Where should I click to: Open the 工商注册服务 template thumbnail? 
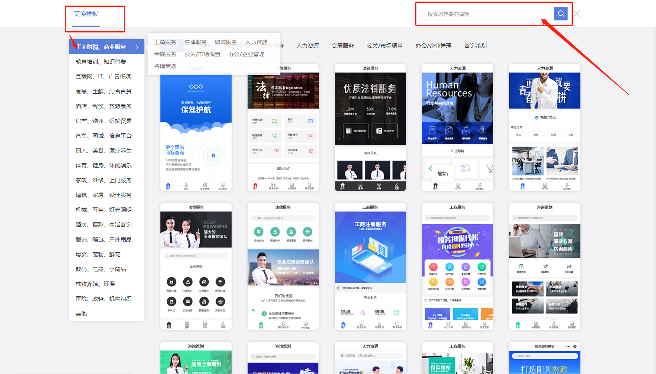(x=370, y=266)
